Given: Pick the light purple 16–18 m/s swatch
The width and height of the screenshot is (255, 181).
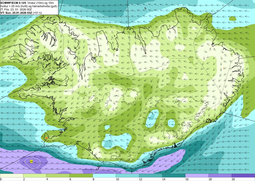Looking at the screenshot, I should tap(197, 176).
